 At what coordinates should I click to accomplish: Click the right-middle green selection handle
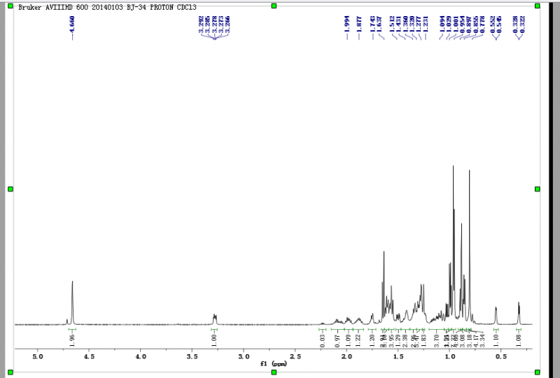(x=537, y=189)
